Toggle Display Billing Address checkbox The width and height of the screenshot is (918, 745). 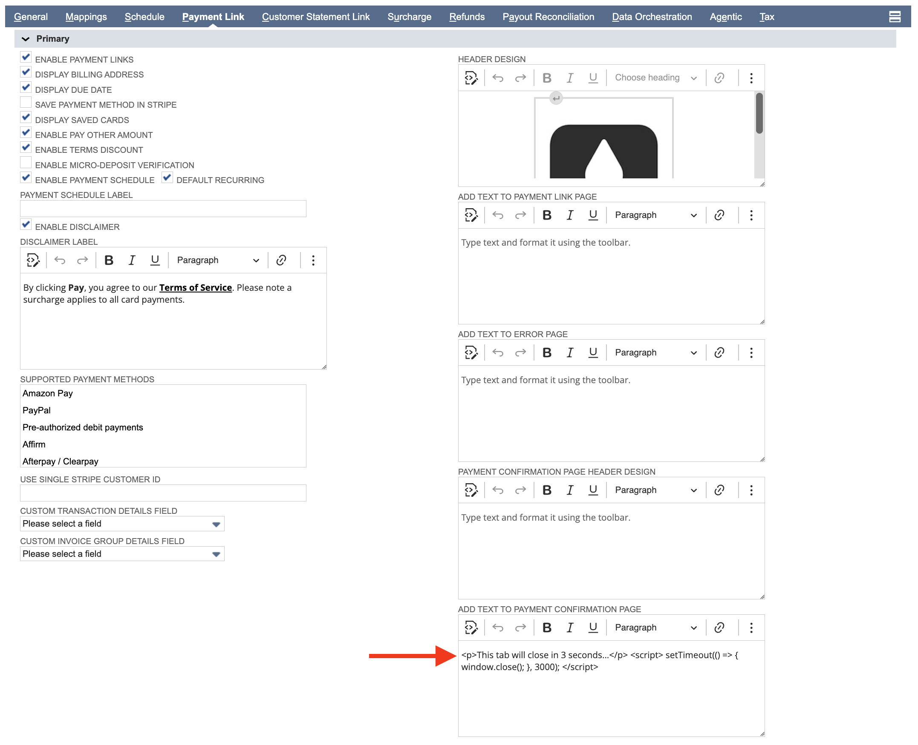26,72
